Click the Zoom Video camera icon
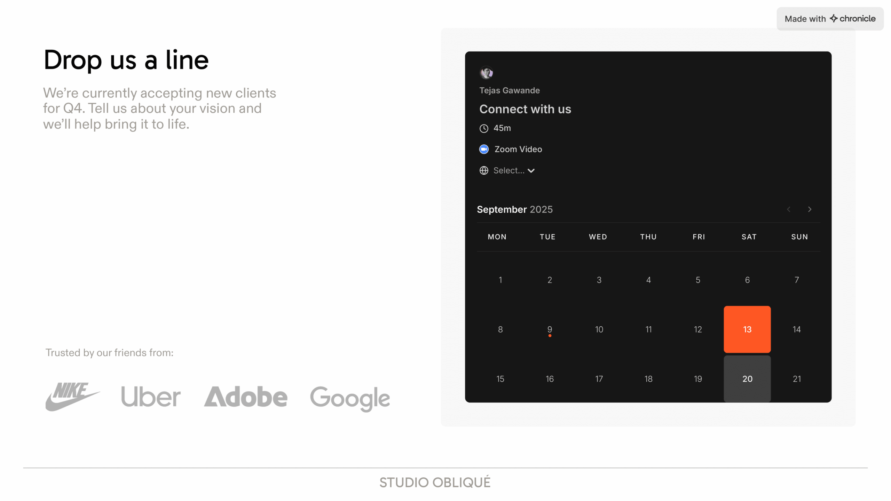Screen dimensions: 891x501 484,149
